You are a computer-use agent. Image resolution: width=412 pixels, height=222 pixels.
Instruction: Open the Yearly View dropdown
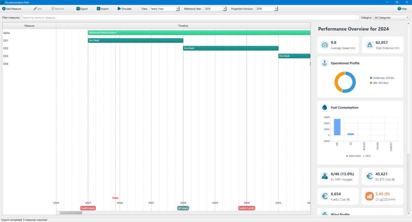(177, 8)
